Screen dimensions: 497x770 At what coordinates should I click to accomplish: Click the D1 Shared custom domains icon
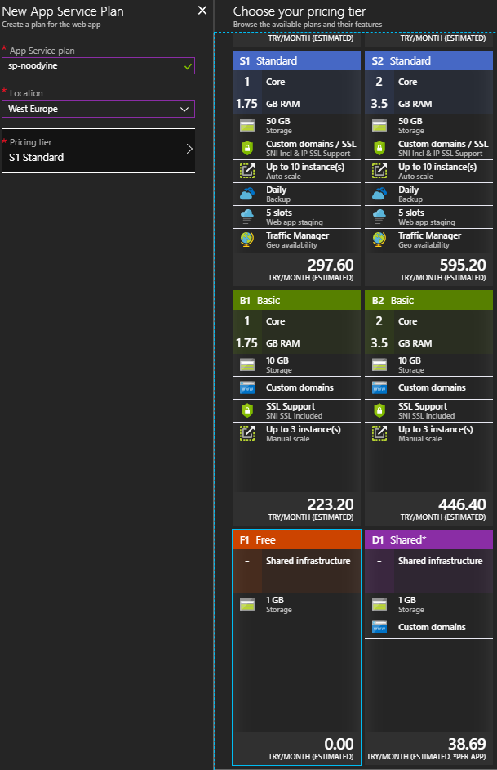tap(379, 627)
